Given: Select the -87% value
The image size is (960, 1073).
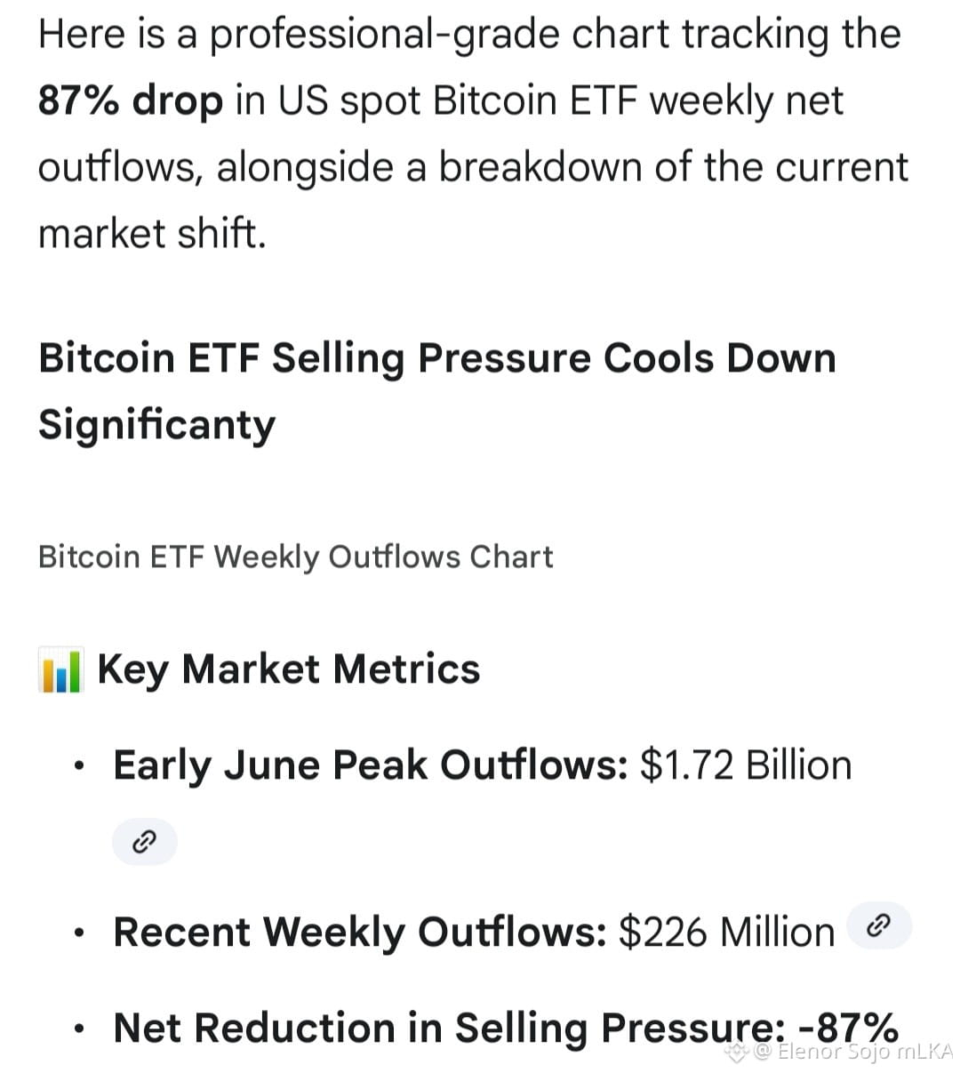Looking at the screenshot, I should point(848,1027).
